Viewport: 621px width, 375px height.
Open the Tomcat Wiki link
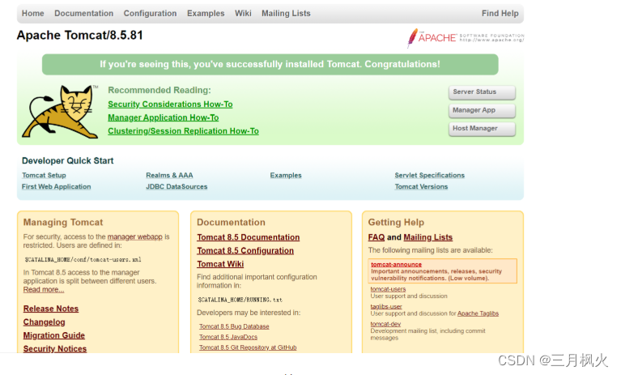click(x=220, y=264)
